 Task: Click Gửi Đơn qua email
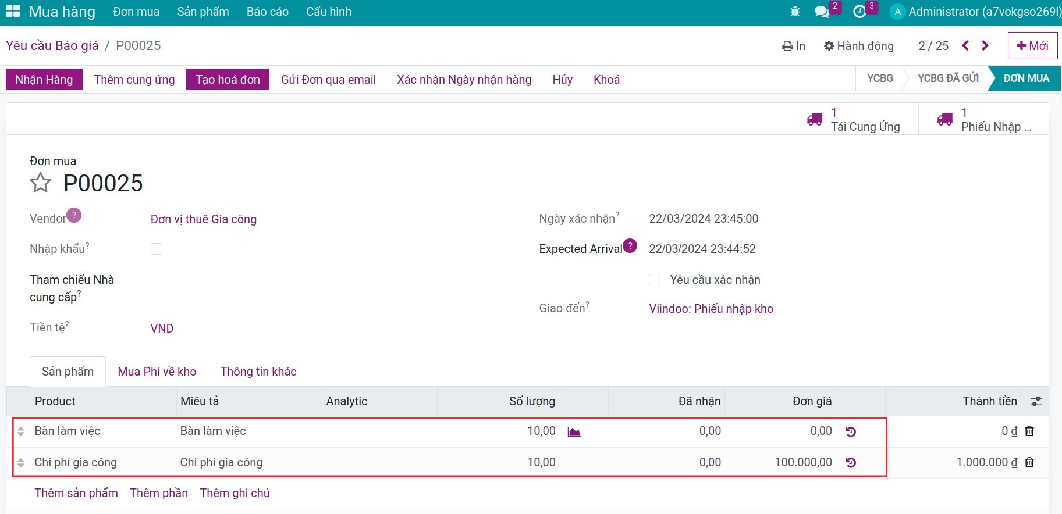(x=328, y=80)
